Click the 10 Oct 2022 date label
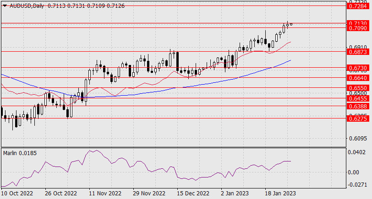 pyautogui.click(x=17, y=194)
